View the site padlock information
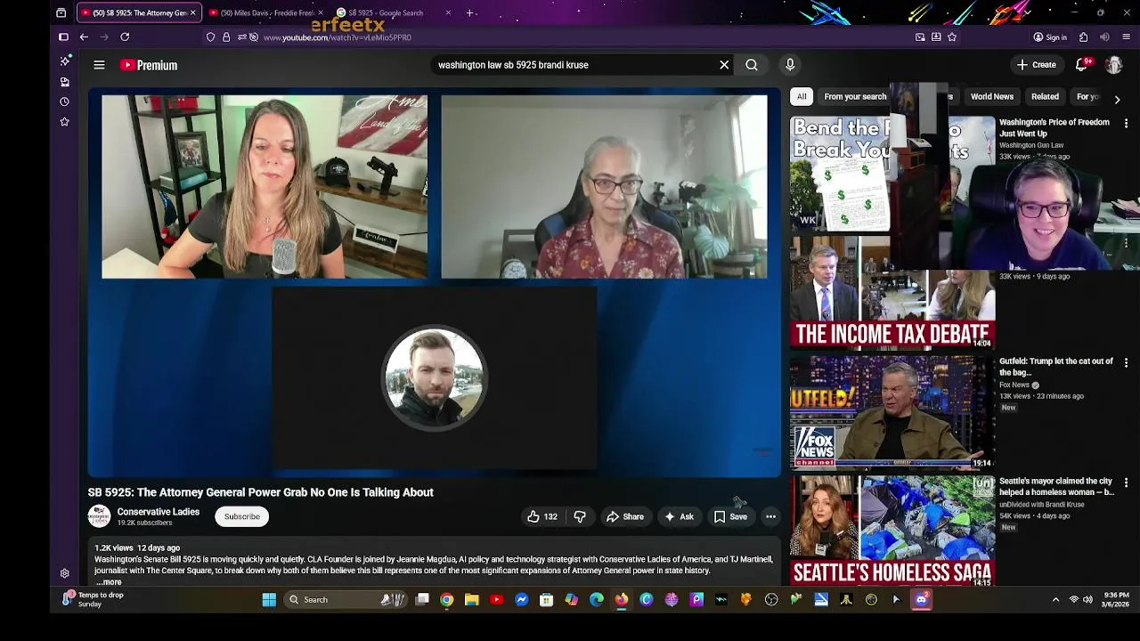This screenshot has height=641, width=1140. coord(226,37)
